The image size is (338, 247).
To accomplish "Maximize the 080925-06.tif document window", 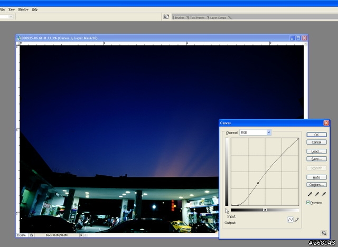I will pos(298,38).
